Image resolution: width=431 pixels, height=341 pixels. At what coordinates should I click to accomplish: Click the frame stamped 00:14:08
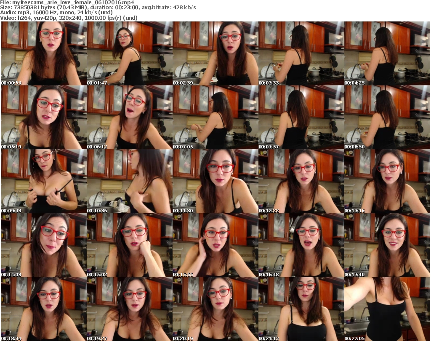[x=44, y=245]
